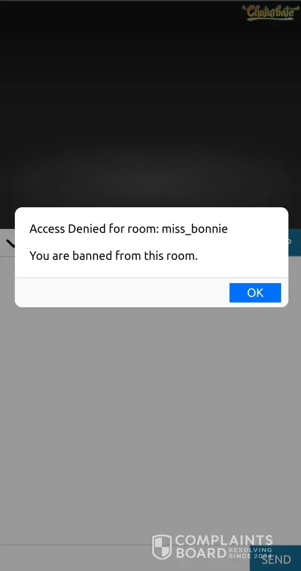Click the dark video player area
The height and width of the screenshot is (571, 301).
pyautogui.click(x=150, y=106)
